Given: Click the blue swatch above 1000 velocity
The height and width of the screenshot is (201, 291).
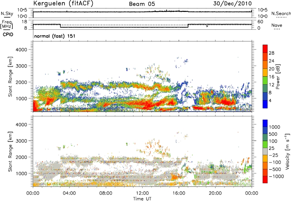Looking at the screenshot, I should pyautogui.click(x=265, y=123).
